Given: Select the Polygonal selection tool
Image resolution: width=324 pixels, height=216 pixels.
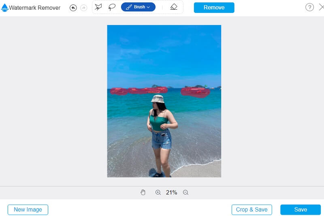Looking at the screenshot, I should pos(98,7).
